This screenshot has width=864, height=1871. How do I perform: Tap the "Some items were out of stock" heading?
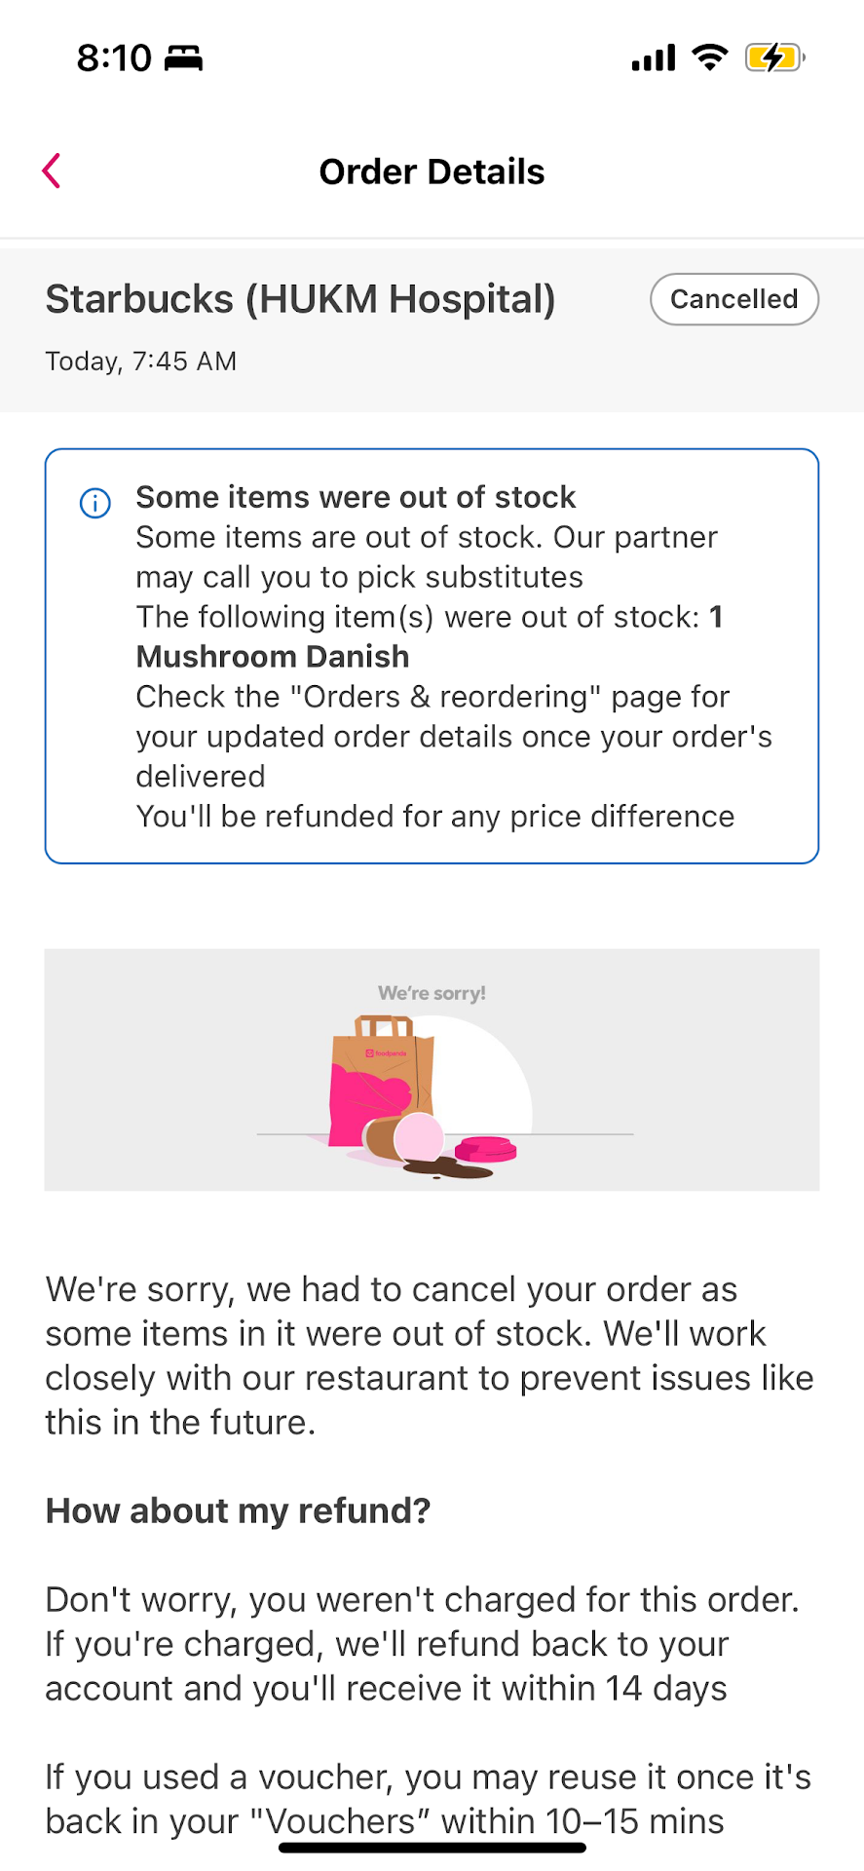click(x=356, y=497)
